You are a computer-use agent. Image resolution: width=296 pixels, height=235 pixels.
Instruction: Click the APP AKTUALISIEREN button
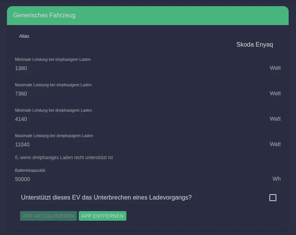coord(49,216)
